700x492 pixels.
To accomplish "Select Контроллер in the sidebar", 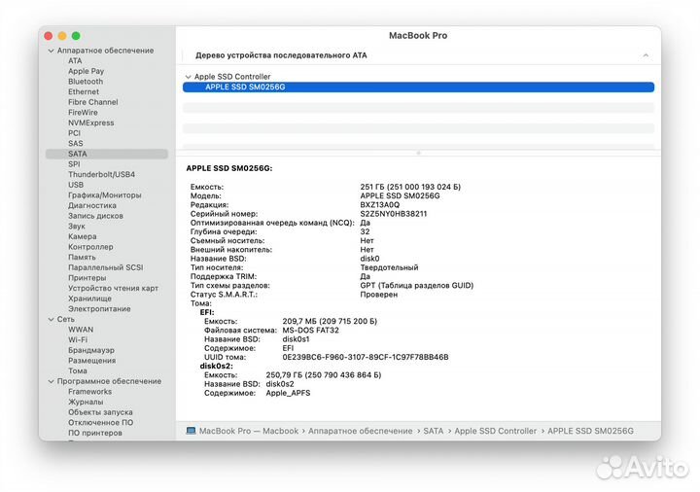I will pos(90,247).
